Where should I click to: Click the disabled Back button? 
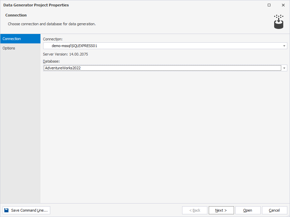pyautogui.click(x=195, y=210)
